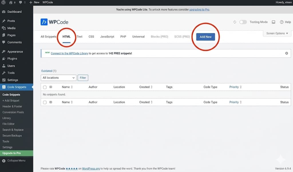Image resolution: width=293 pixels, height=172 pixels.
Task: Click the Add New button
Action: [x=205, y=37]
